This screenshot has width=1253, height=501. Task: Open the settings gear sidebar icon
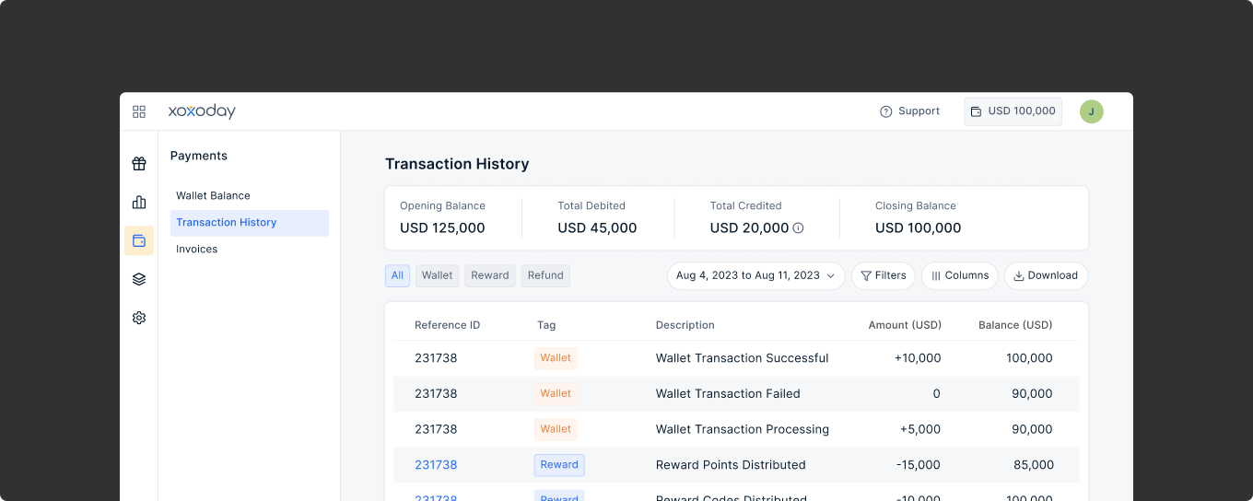139,318
